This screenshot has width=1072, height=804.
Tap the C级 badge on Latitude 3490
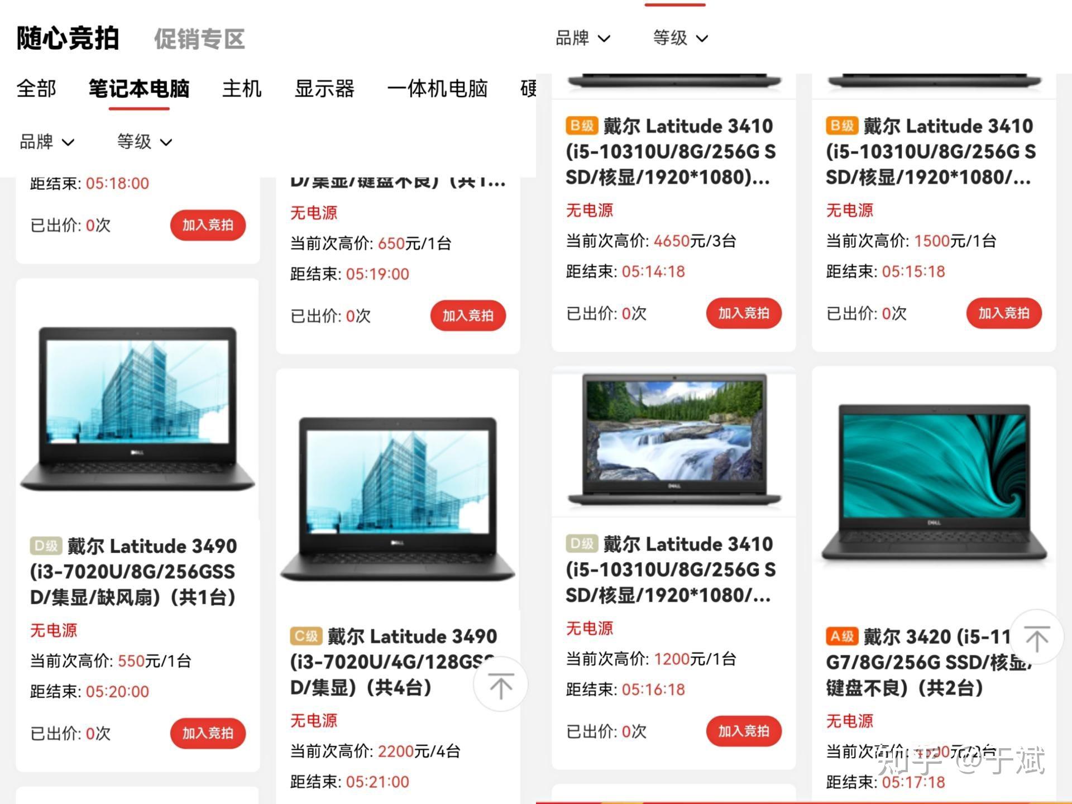306,636
